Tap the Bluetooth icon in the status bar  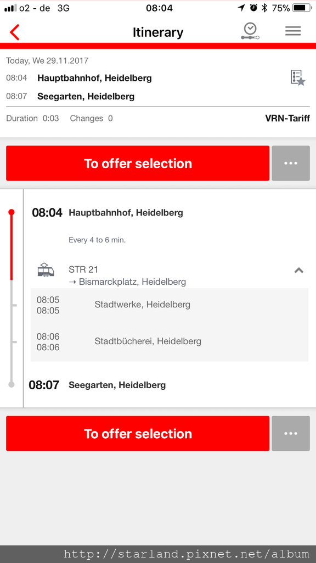(264, 8)
